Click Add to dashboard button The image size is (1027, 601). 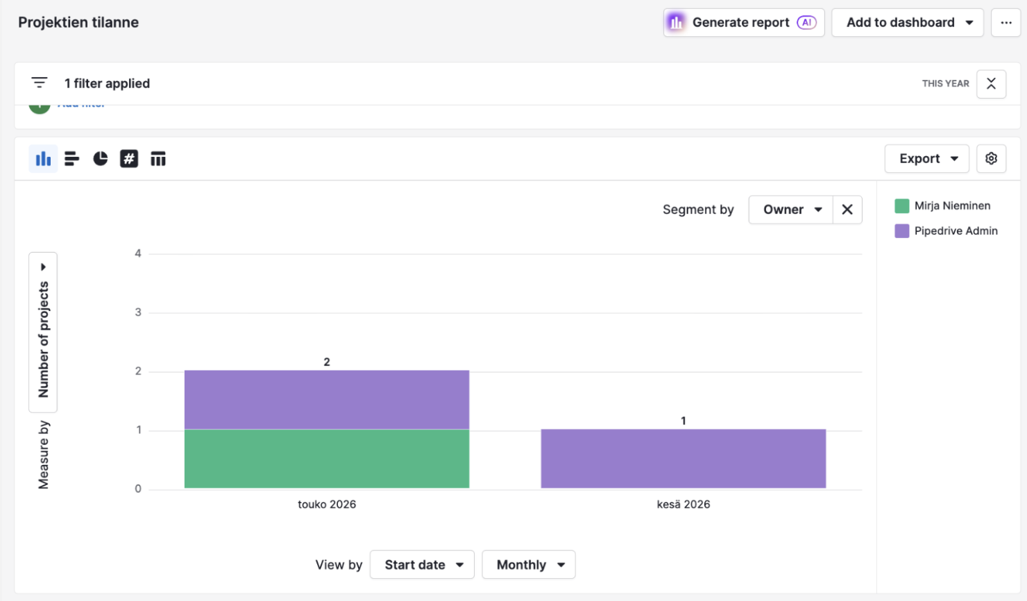(908, 22)
